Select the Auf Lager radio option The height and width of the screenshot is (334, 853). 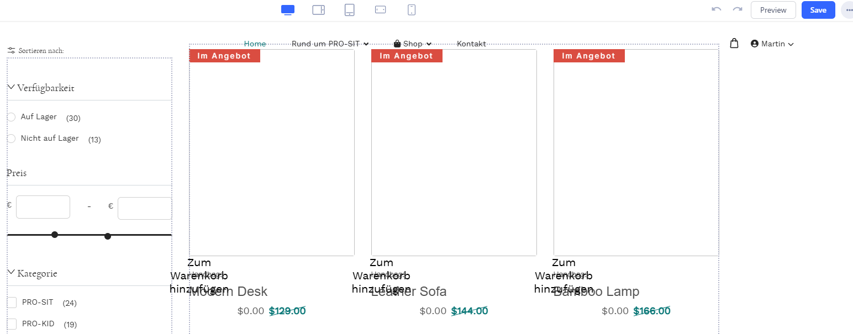click(12, 117)
